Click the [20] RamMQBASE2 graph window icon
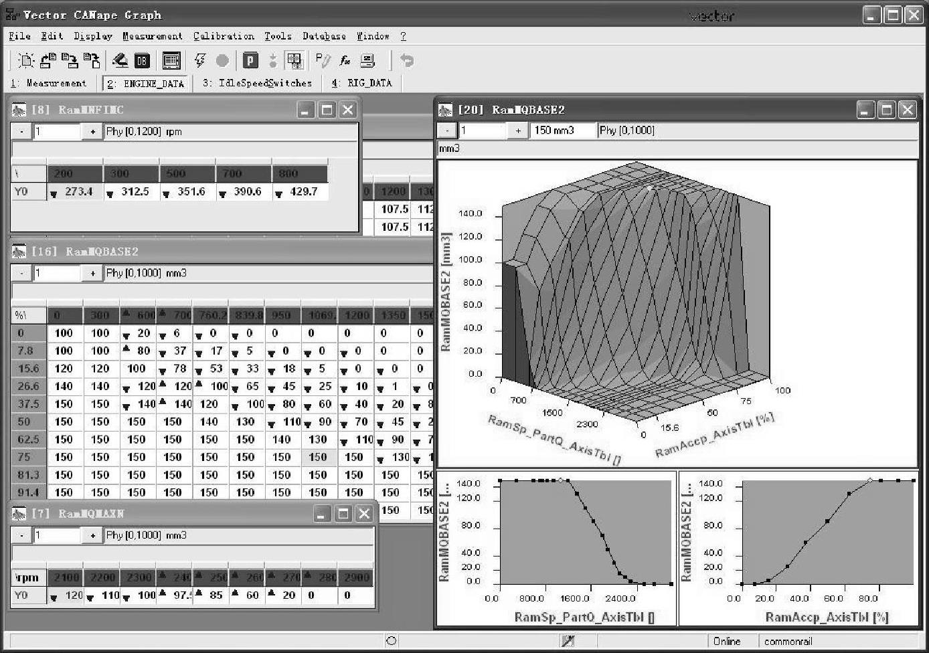The width and height of the screenshot is (929, 653). point(445,110)
